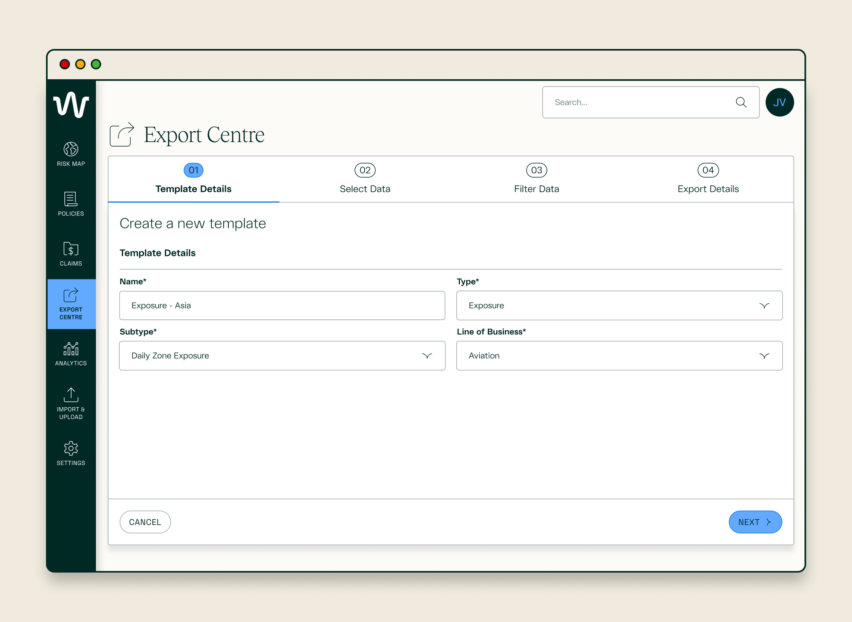Click the Export Centre header icon

click(x=122, y=135)
